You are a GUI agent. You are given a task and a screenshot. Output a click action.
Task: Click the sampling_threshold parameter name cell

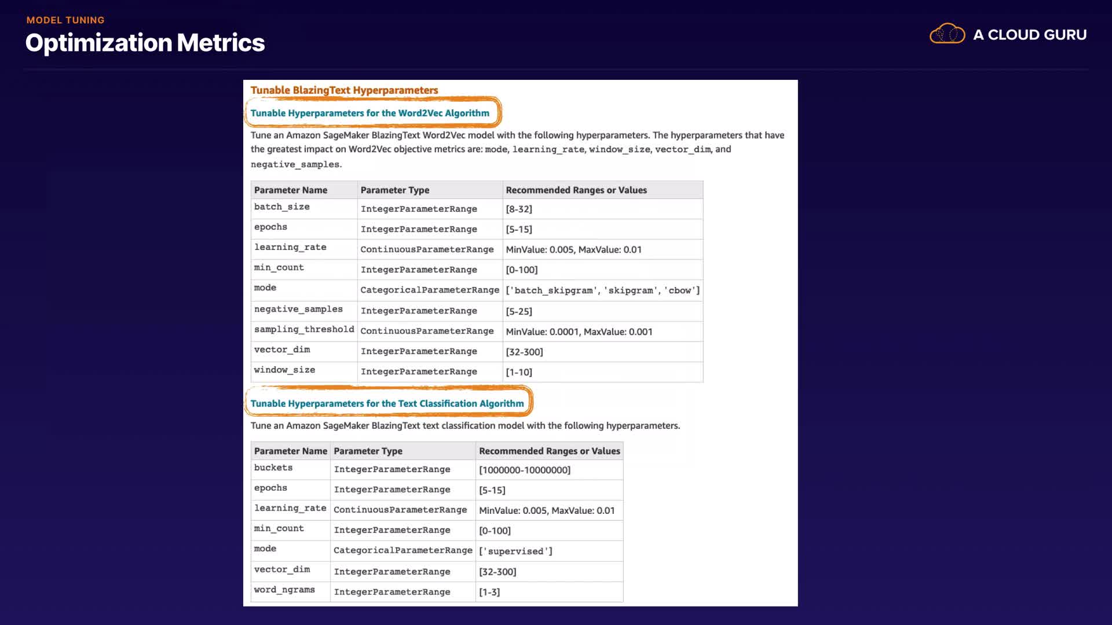(x=303, y=329)
